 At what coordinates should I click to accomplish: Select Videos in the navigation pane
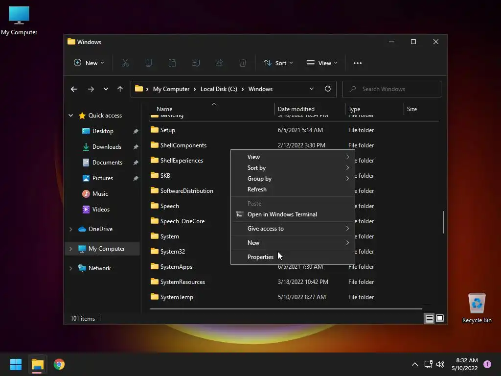pos(101,210)
